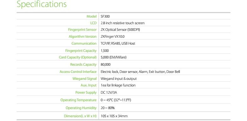Select the Fingerprint Capacity label

[x=81, y=51]
